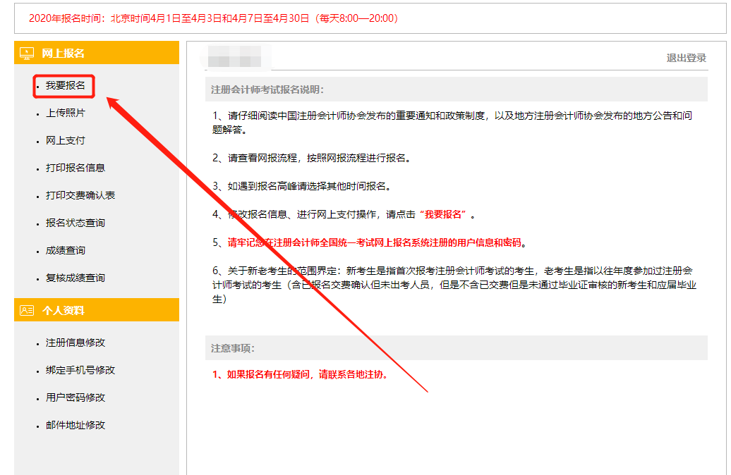Viewport: 731px width, 475px height.
Task: Click the 个人资料 section header
Action: click(x=64, y=310)
